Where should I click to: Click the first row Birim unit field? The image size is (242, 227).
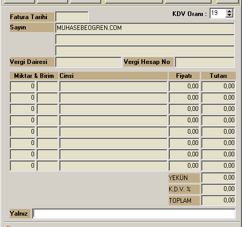pyautogui.click(x=47, y=86)
